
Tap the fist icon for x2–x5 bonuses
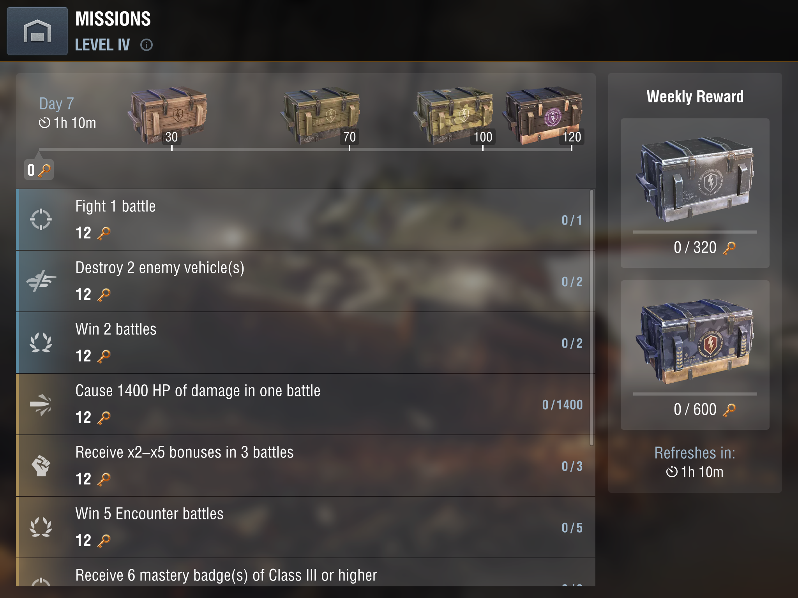pyautogui.click(x=41, y=466)
